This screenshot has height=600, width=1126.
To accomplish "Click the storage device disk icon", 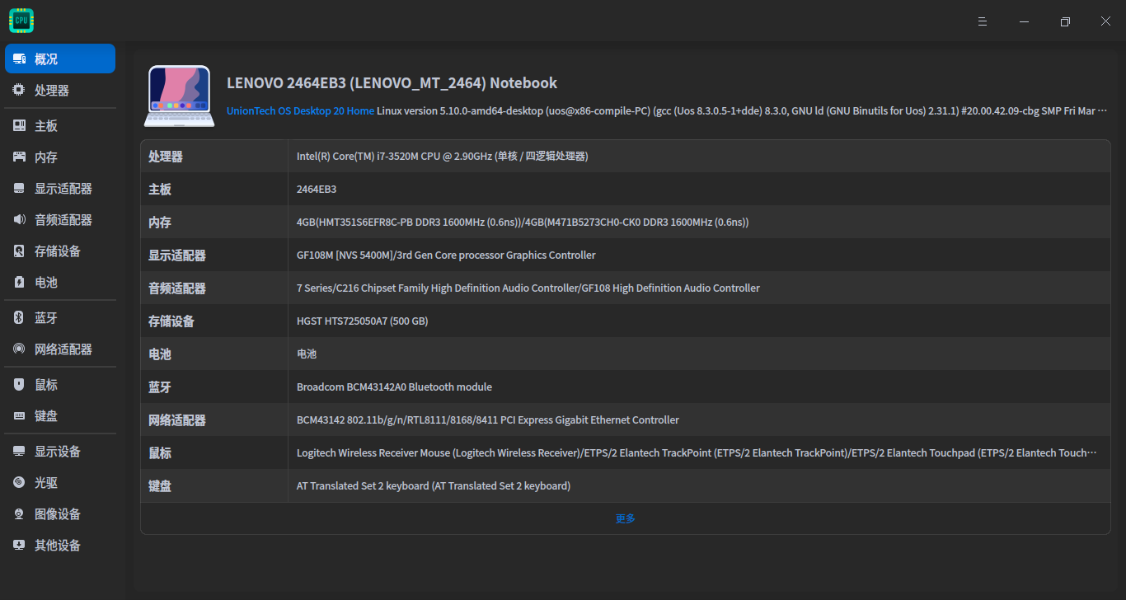I will click(x=19, y=251).
